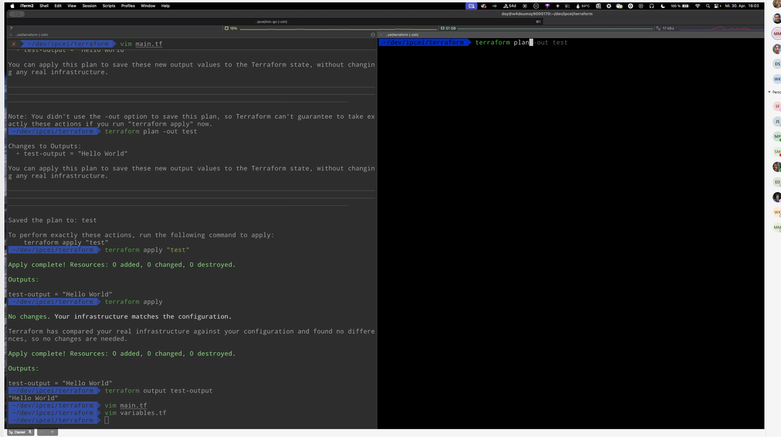Open the Window menu
781x437 pixels.
coord(148,6)
